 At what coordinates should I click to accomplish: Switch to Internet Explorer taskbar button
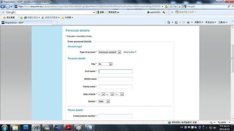click(x=36, y=128)
